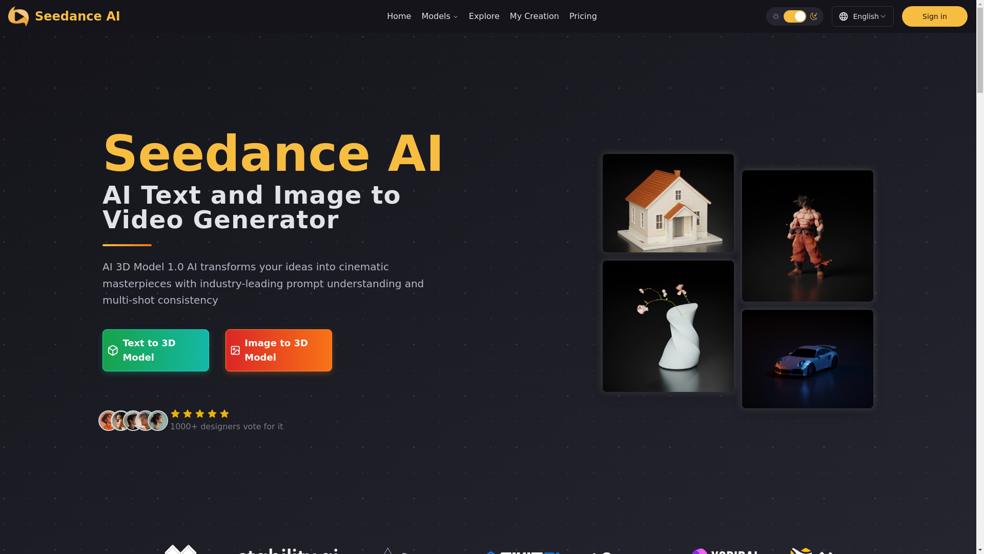Click the "1000+ designers vote for it" text
Screen dimensions: 984x554
227,427
